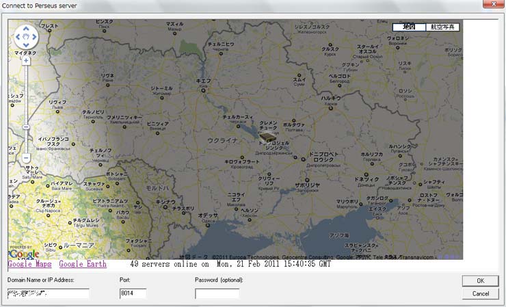Click the オデッサ city label
The width and height of the screenshot is (506, 307).
208,215
